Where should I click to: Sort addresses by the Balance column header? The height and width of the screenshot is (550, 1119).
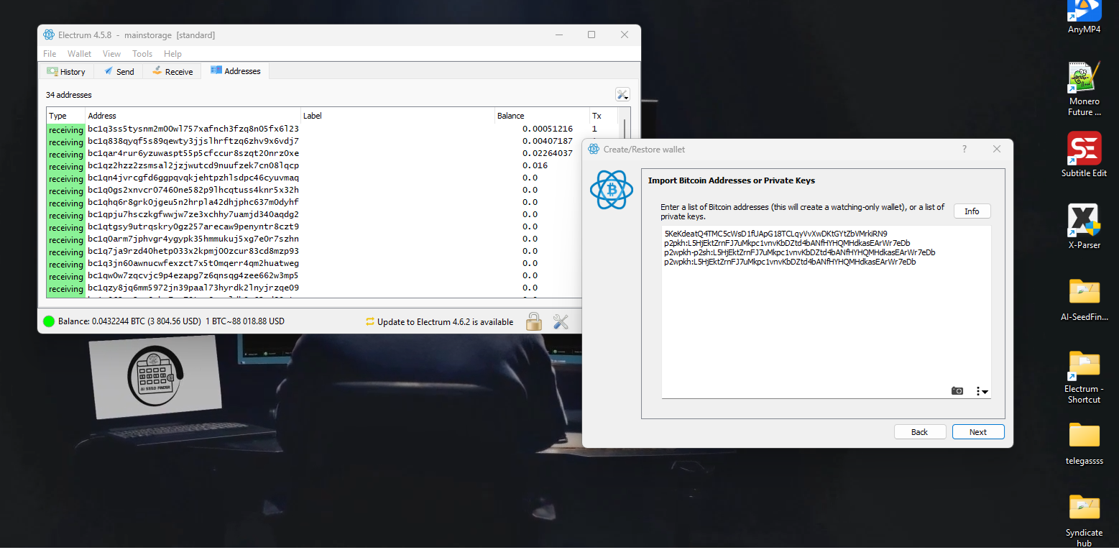[510, 115]
